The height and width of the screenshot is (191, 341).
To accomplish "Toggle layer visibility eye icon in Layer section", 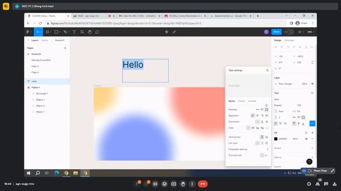I will (312, 84).
